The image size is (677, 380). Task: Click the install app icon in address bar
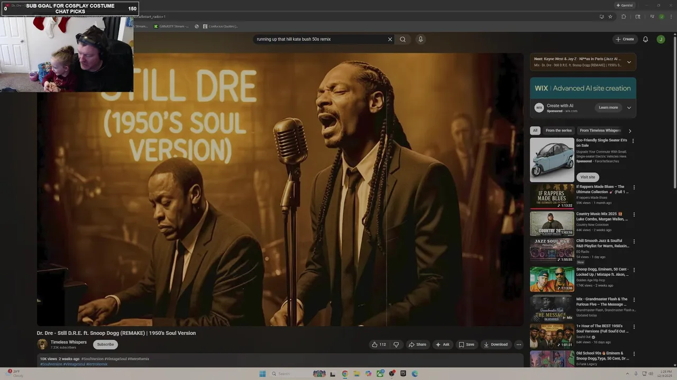click(x=601, y=17)
